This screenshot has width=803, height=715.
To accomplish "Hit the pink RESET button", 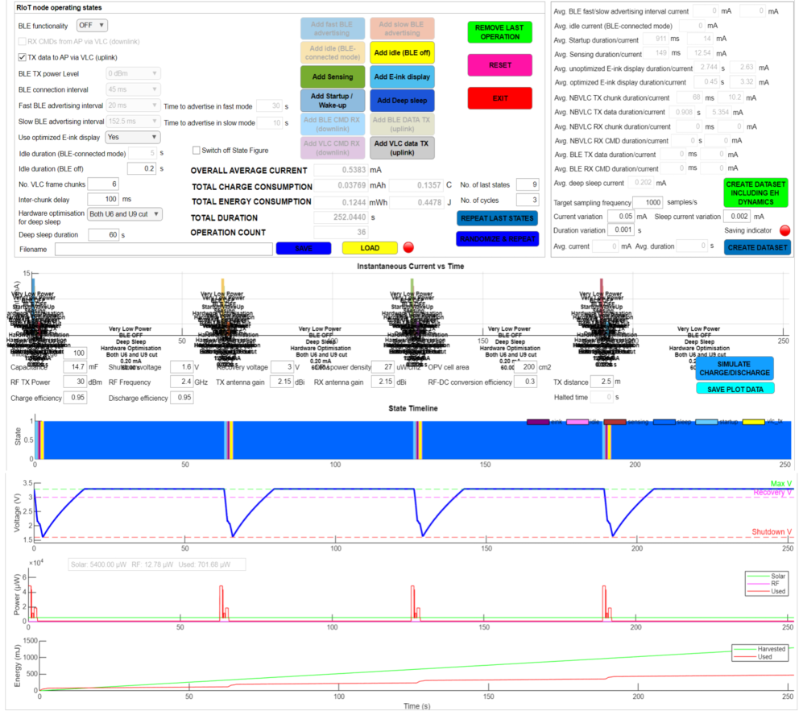I will pyautogui.click(x=499, y=65).
